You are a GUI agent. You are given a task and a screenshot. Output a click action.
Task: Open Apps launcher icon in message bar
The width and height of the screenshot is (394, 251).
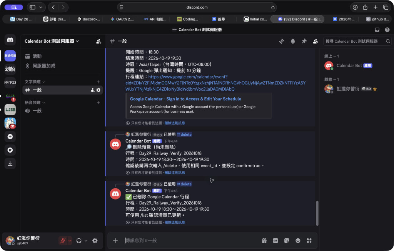coord(309,241)
